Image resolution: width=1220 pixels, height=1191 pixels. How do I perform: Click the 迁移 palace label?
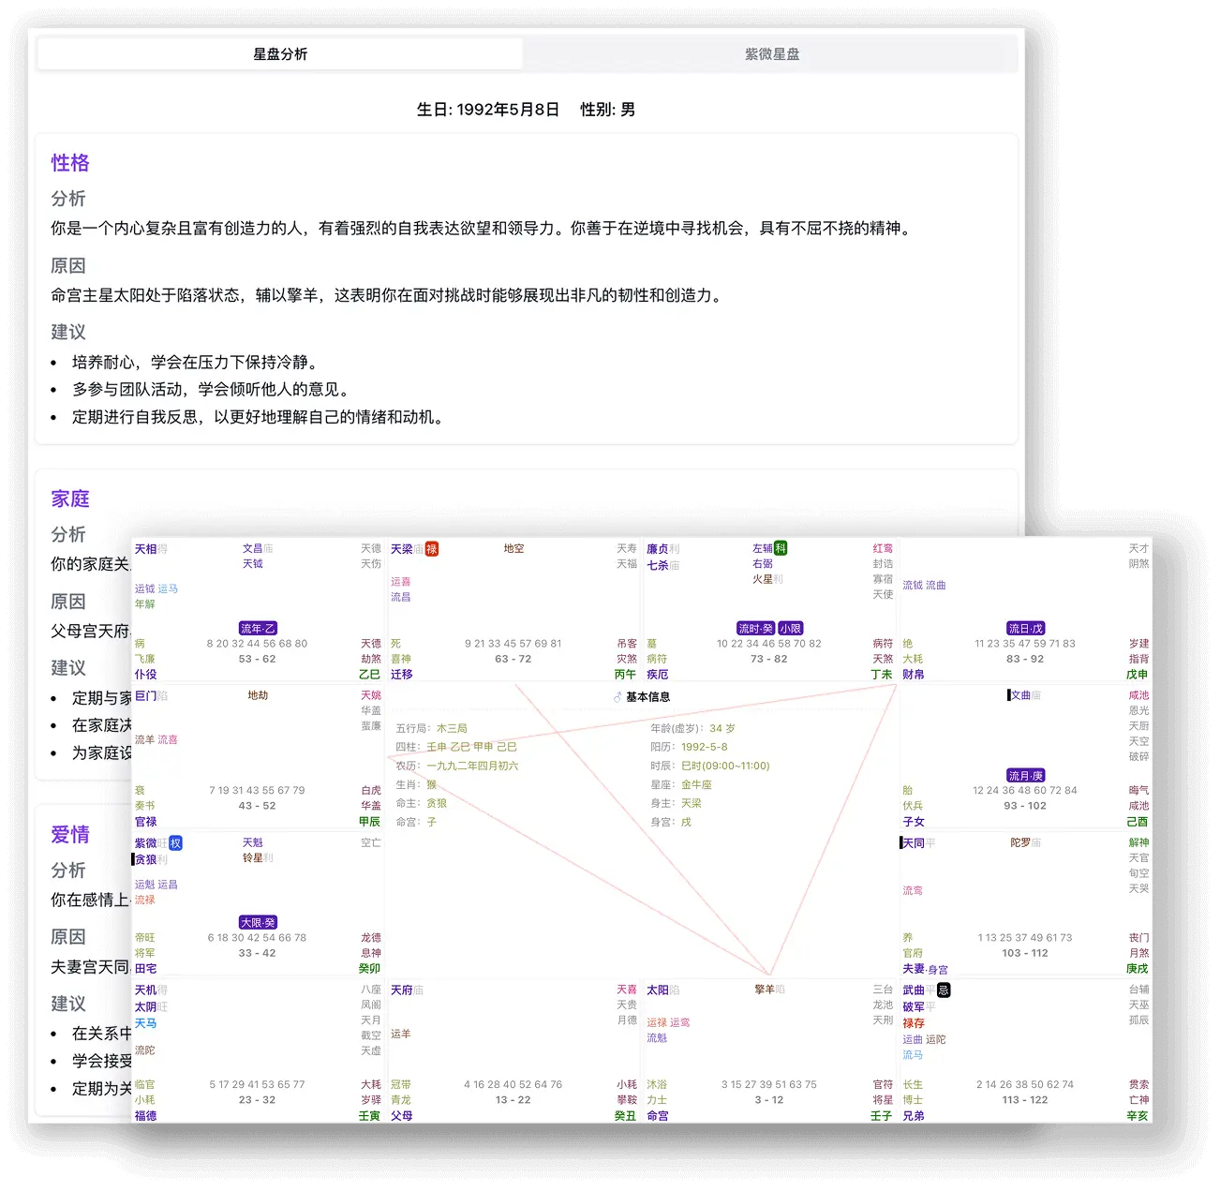[400, 674]
